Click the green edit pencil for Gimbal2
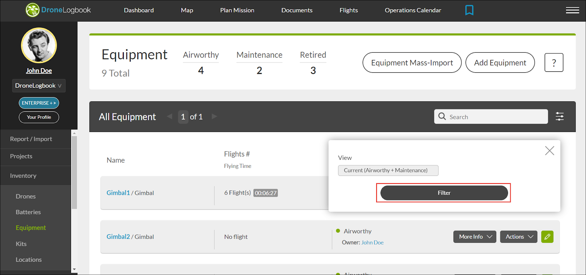The height and width of the screenshot is (275, 586). tap(547, 237)
